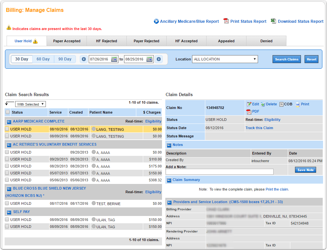
Task: Click the previous date range arrow
Action: pyautogui.click(x=84, y=59)
